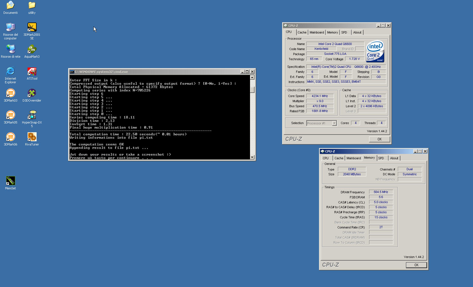Click OK in the upper CPU-Z window
This screenshot has height=287, width=473.
(x=380, y=139)
